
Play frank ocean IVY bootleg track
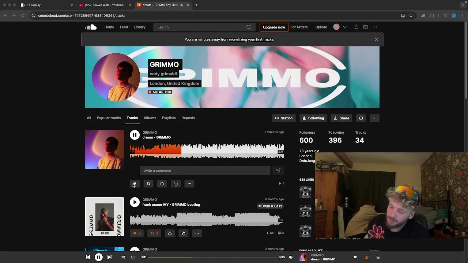[135, 202]
